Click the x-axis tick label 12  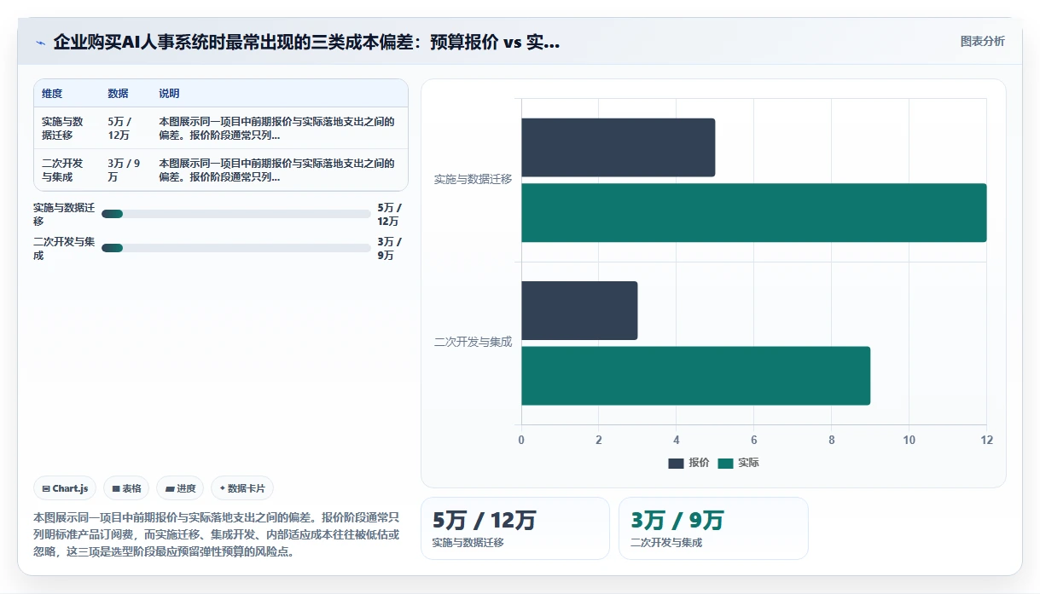coord(987,440)
